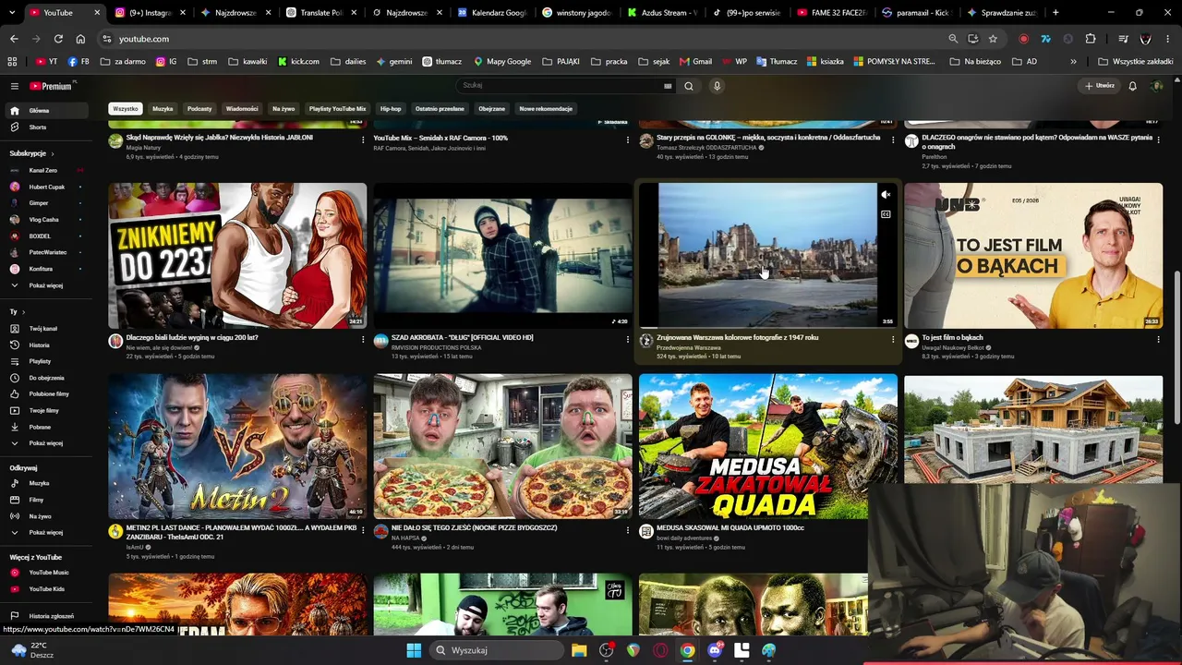Open the Gmail bookmark
This screenshot has height=665, width=1182.
pos(695,62)
